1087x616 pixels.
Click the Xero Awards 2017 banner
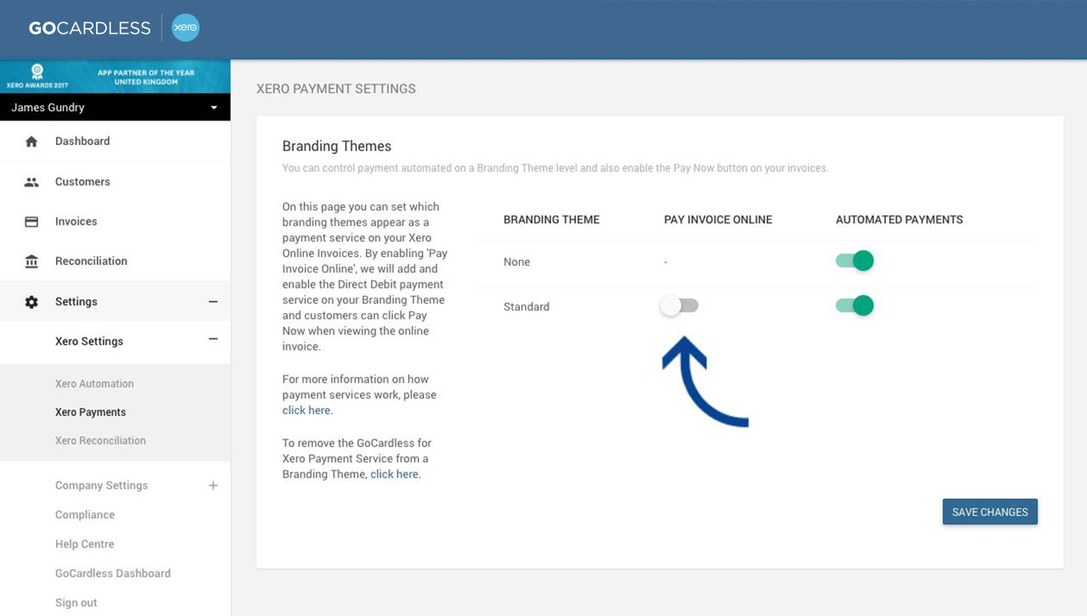click(115, 77)
